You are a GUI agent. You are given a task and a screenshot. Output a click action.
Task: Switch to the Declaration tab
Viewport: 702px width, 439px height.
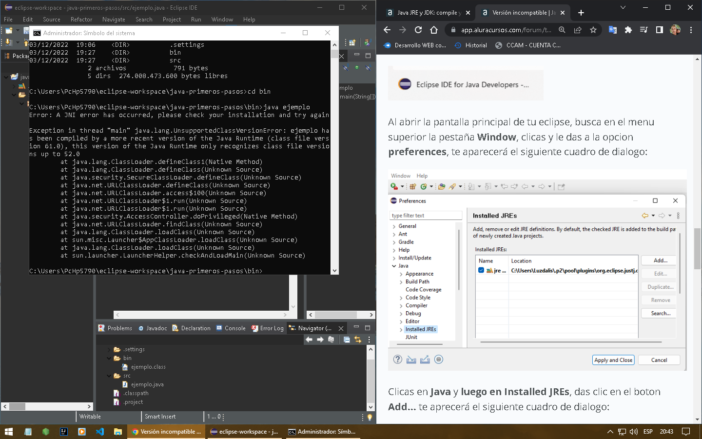tap(192, 328)
